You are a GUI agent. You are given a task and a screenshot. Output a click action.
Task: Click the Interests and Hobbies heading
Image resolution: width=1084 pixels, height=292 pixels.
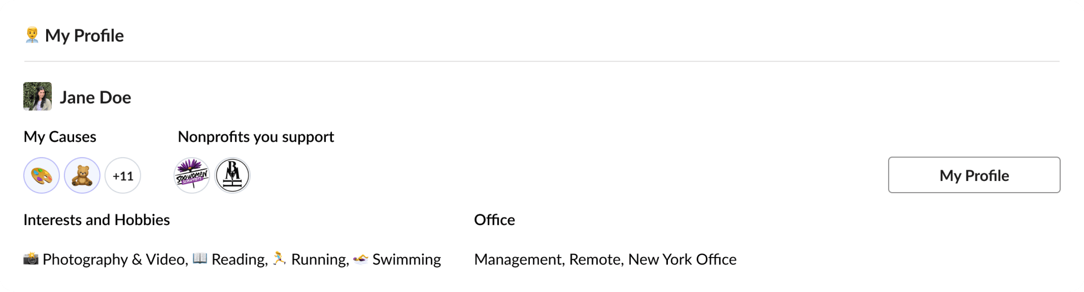click(x=97, y=220)
